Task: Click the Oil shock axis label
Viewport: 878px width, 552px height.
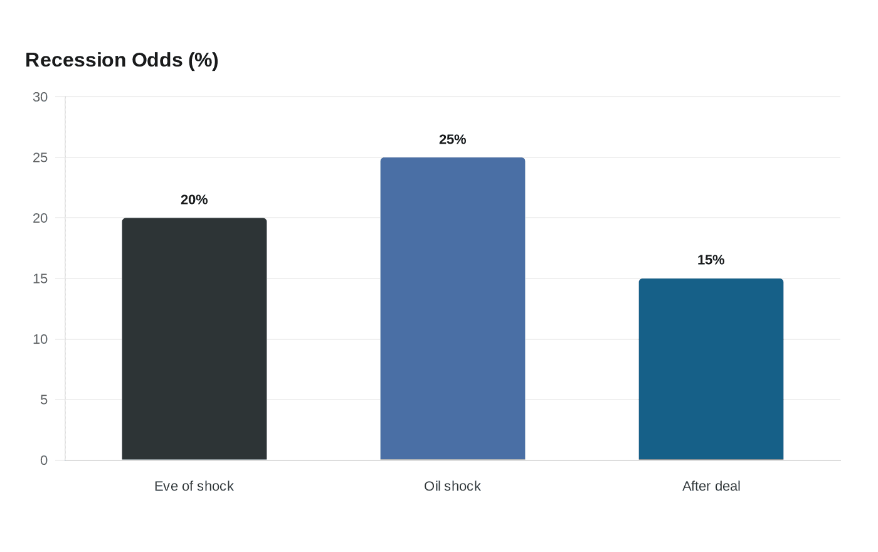Action: (x=453, y=486)
